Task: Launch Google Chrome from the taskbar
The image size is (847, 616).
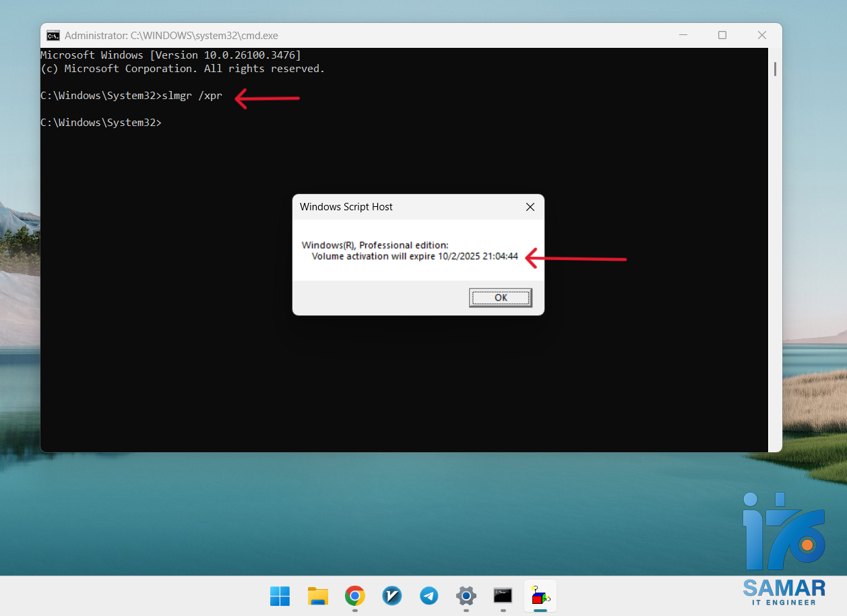Action: (355, 596)
